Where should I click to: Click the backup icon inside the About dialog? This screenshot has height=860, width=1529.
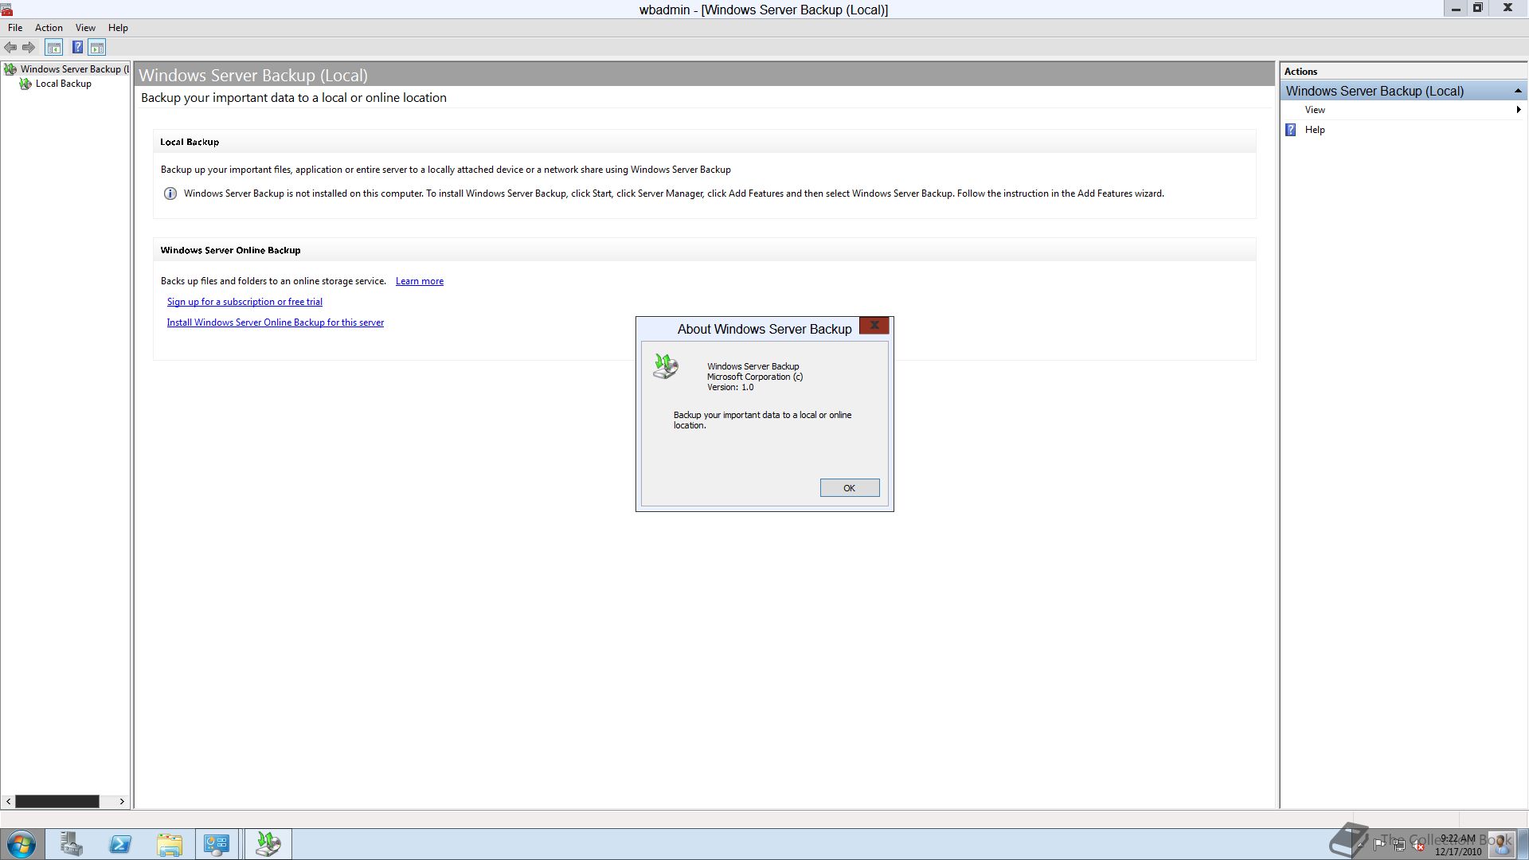[x=666, y=366]
